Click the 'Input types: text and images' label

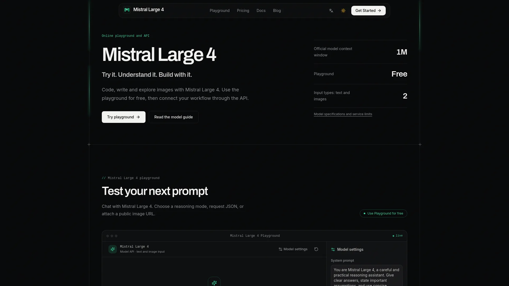(x=332, y=96)
